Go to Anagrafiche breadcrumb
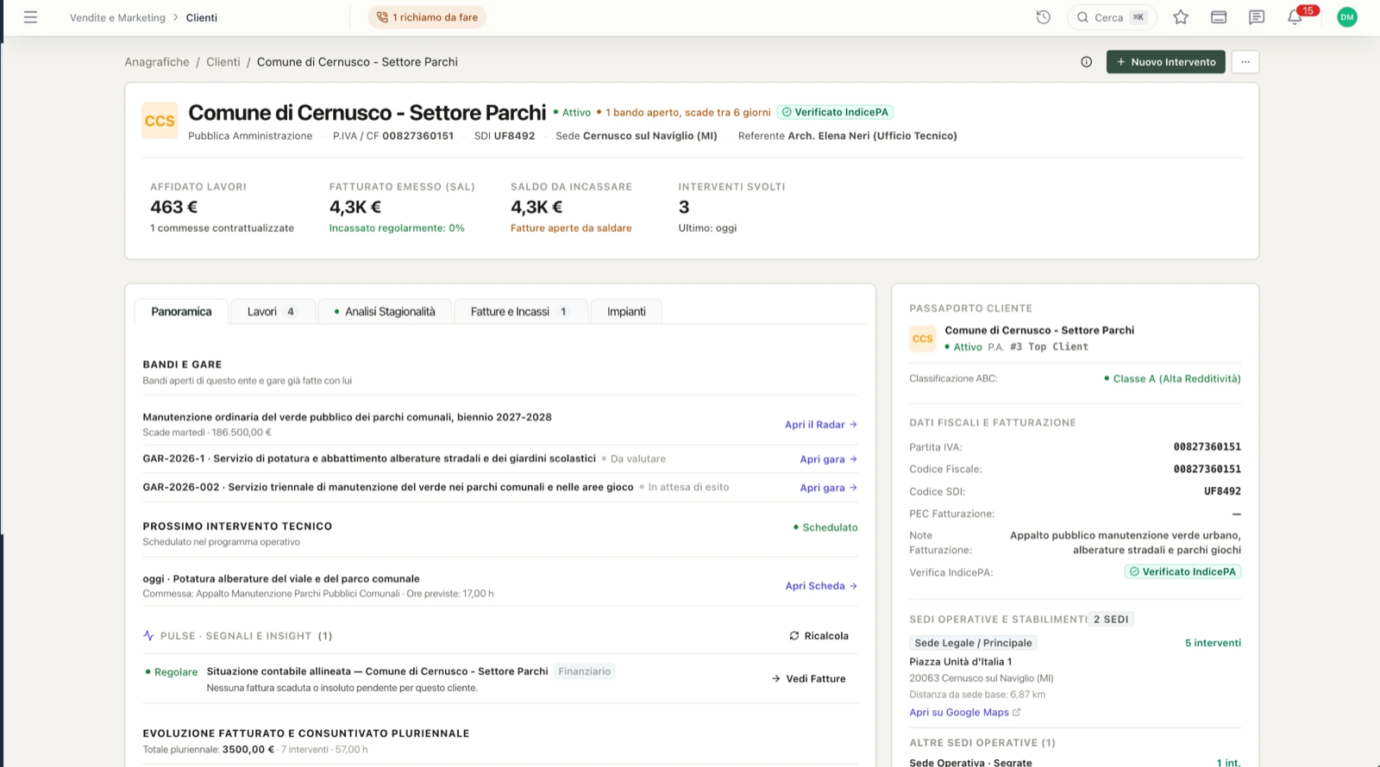Viewport: 1380px width, 767px height. point(157,62)
